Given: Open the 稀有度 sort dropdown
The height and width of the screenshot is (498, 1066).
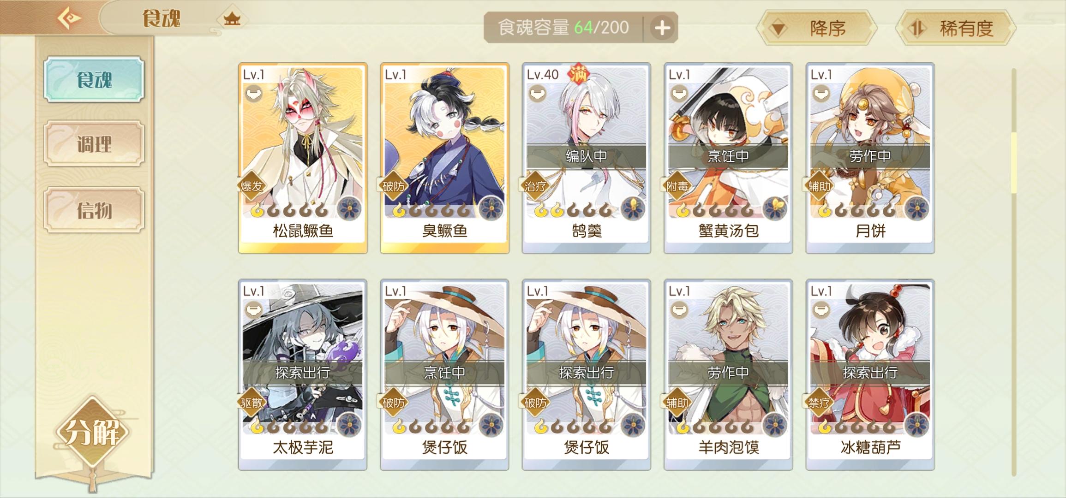Looking at the screenshot, I should (955, 29).
